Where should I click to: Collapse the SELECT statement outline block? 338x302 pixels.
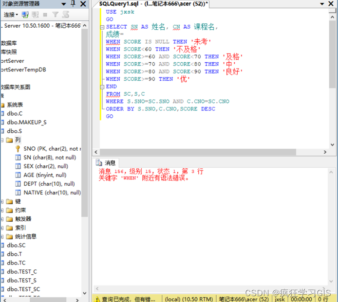(x=102, y=27)
